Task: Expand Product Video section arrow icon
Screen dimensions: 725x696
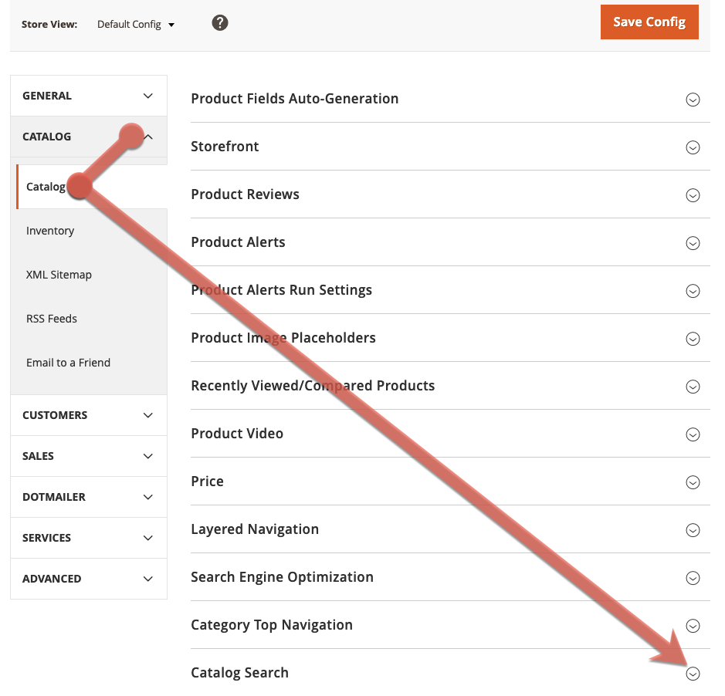Action: 693,434
